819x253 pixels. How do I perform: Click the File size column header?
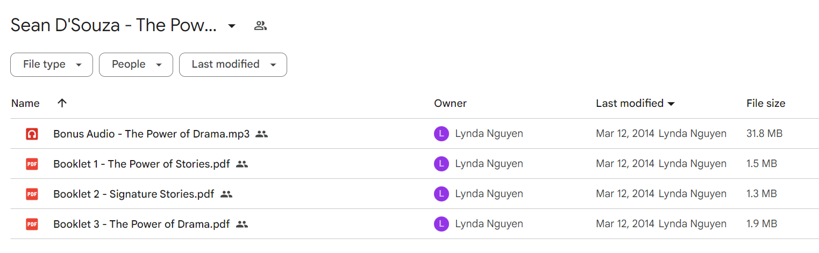tap(766, 103)
